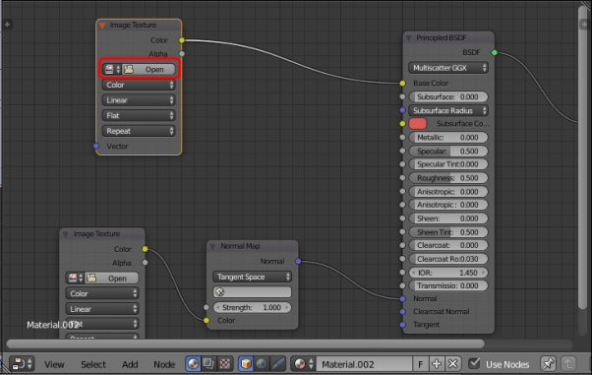Collapse the Principled BSDF node with its triangle

point(408,37)
